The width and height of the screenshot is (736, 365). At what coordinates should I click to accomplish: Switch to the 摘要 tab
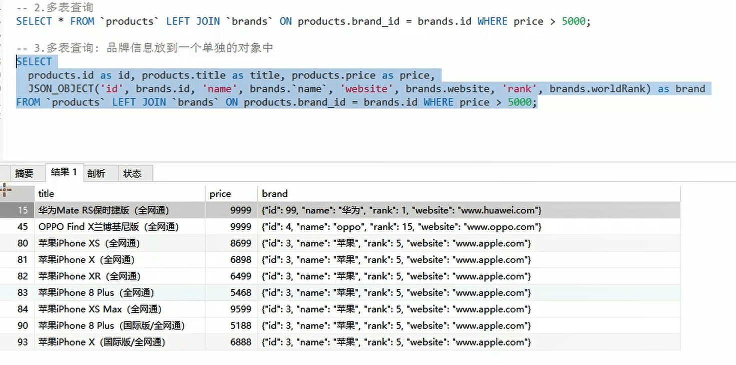24,173
